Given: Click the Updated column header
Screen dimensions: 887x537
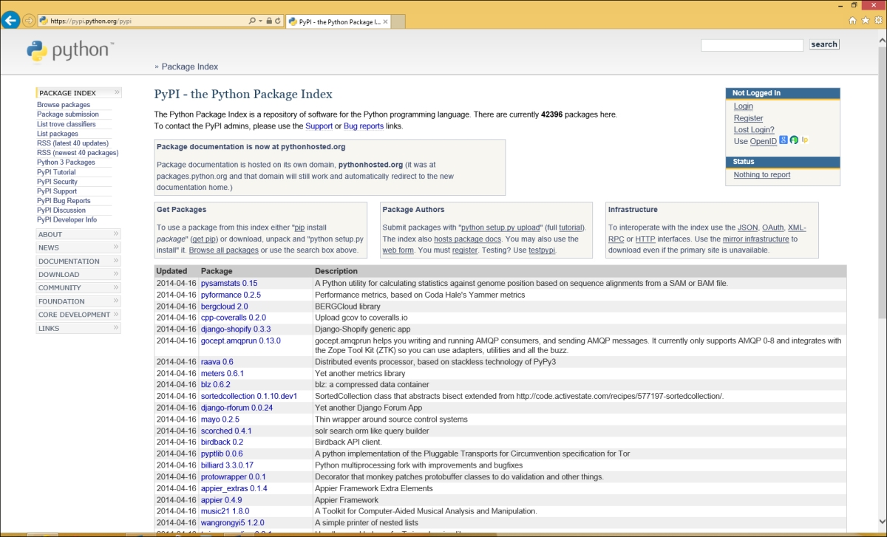Looking at the screenshot, I should tap(171, 271).
